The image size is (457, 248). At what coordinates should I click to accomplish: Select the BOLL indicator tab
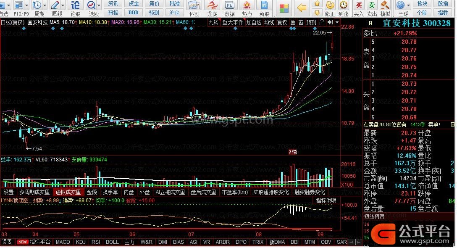[112, 242]
